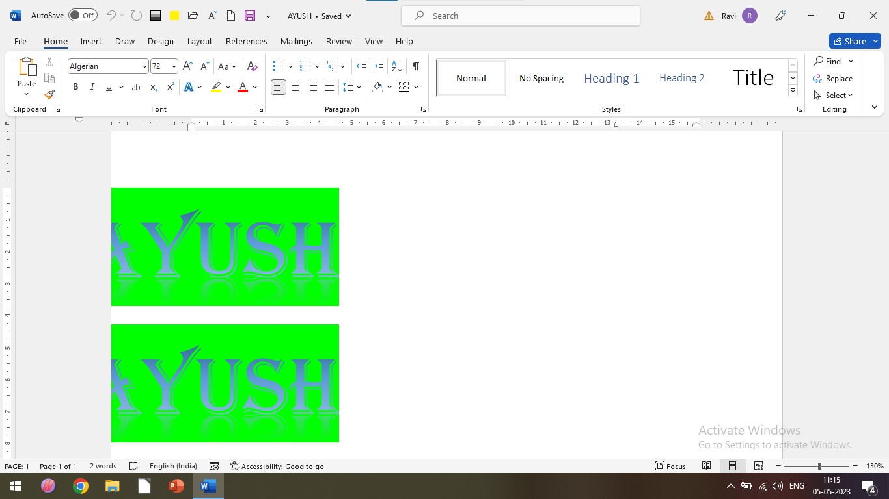Open the Insert ribbon tab
889x499 pixels.
(x=91, y=41)
